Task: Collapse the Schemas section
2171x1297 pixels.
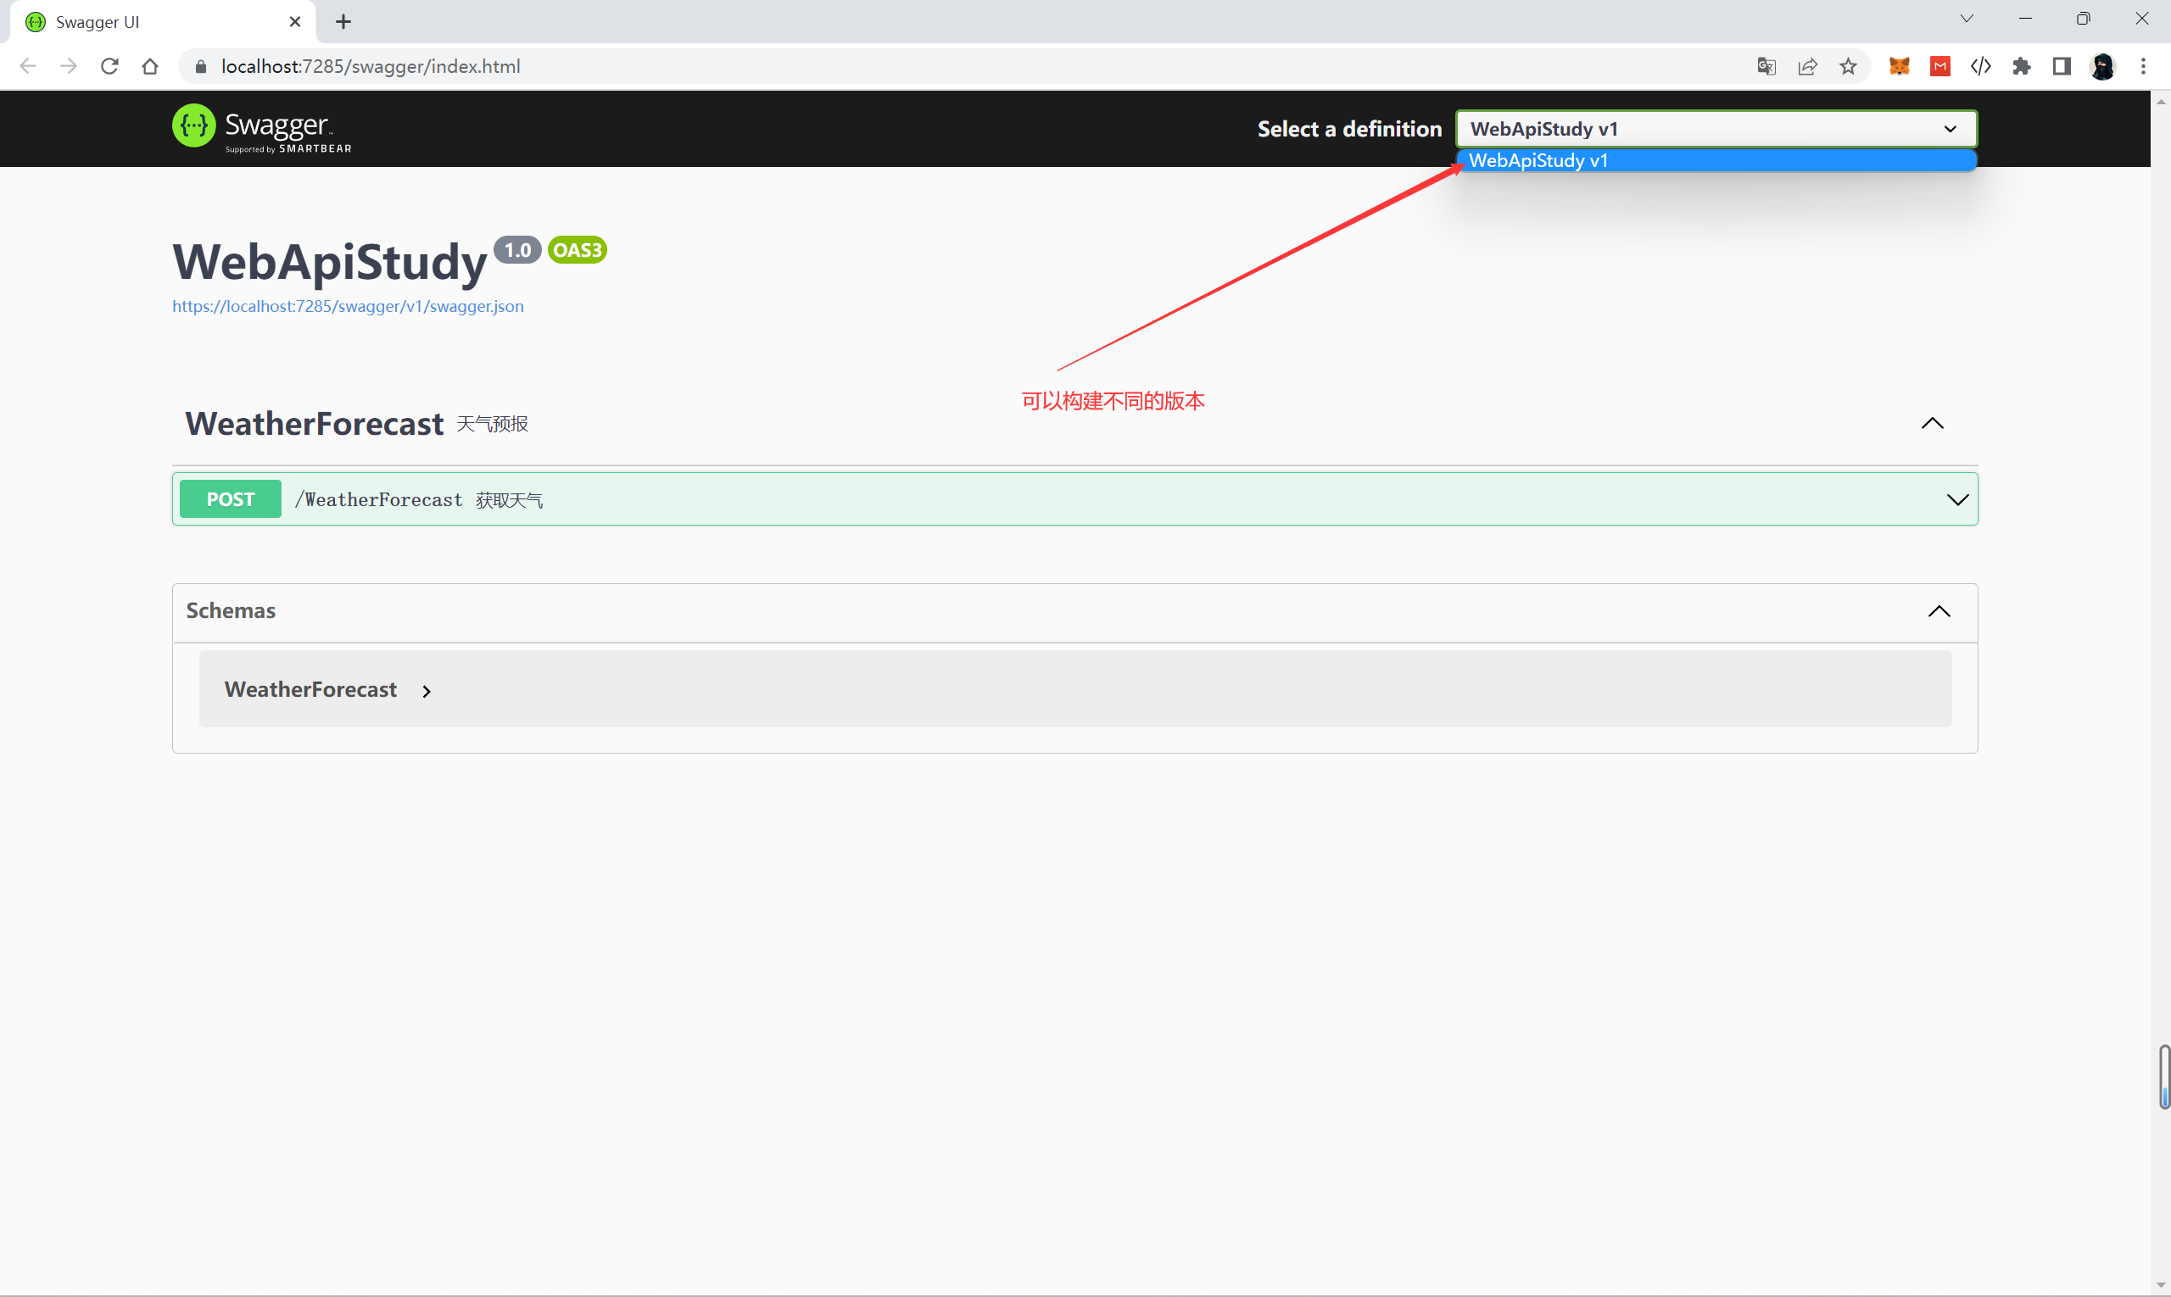Action: pyautogui.click(x=1939, y=611)
